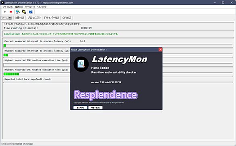Image resolution: width=236 pixels, height=146 pixels.
Task: Select the メイン(M) tab
Action: pos(7,18)
